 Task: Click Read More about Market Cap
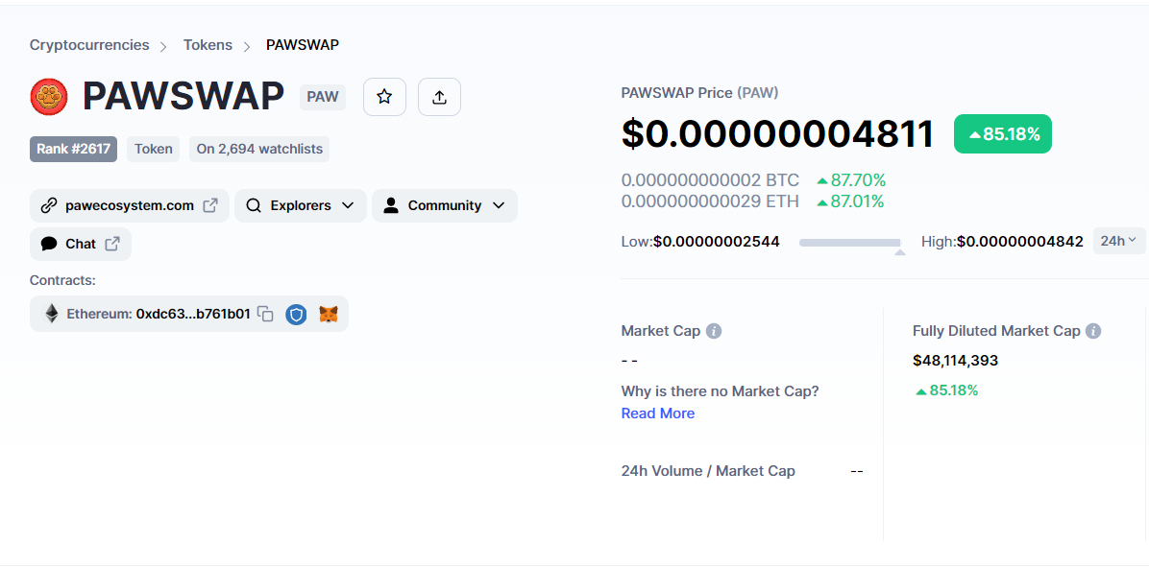(658, 413)
